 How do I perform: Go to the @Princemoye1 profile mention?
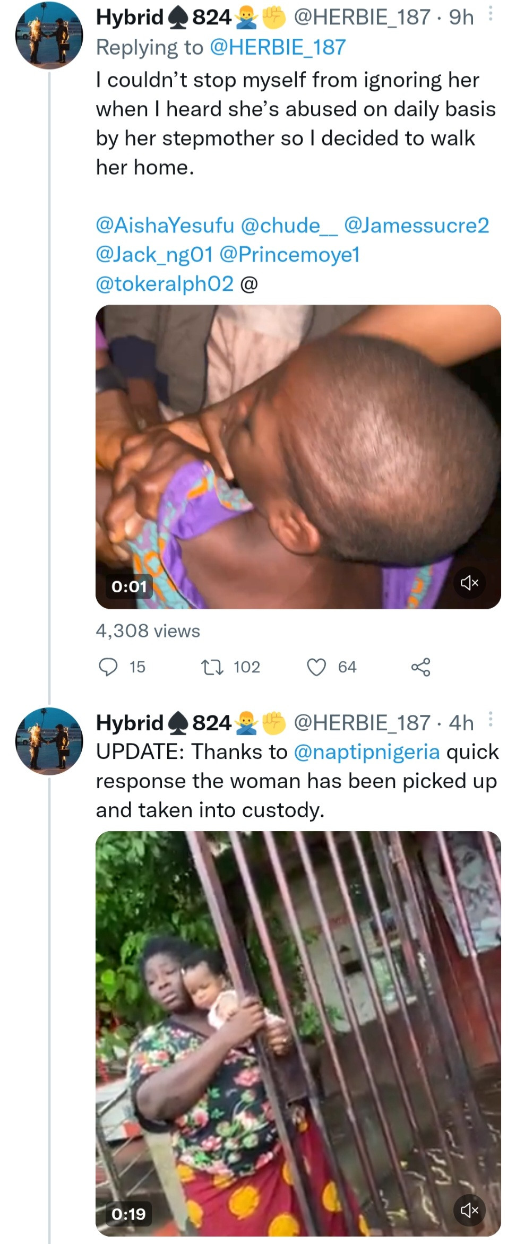click(289, 255)
